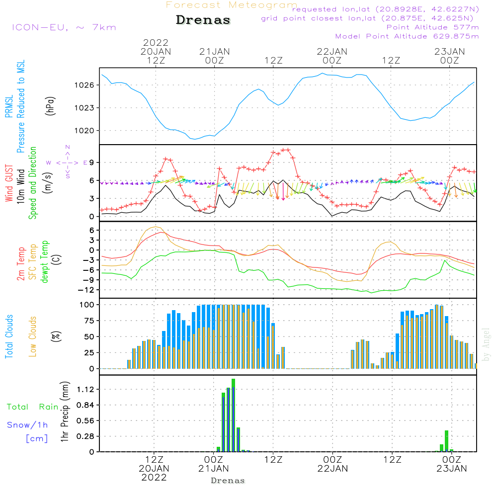Click the requested lon,lat text line
The width and height of the screenshot is (497, 497).
pyautogui.click(x=386, y=9)
